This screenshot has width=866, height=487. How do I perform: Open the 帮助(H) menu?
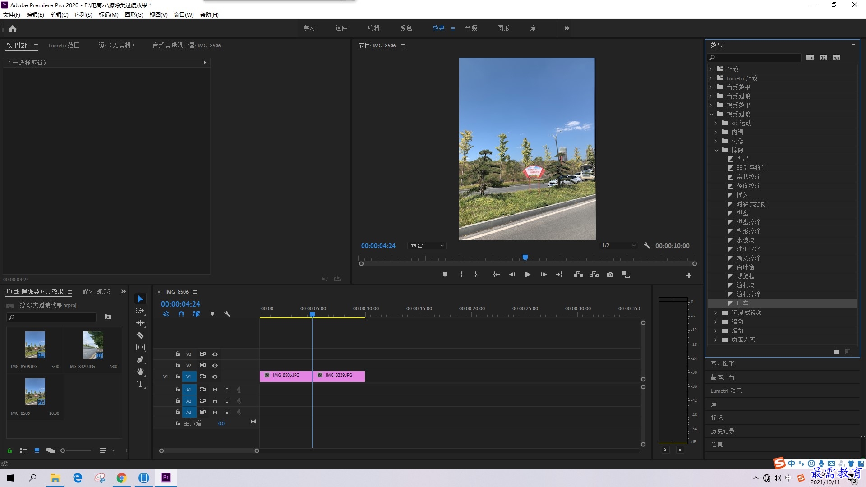click(209, 15)
